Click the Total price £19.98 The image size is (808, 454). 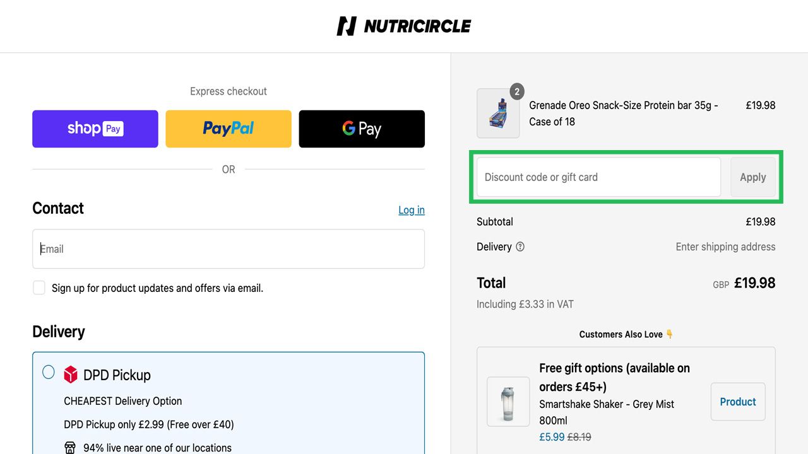(754, 283)
